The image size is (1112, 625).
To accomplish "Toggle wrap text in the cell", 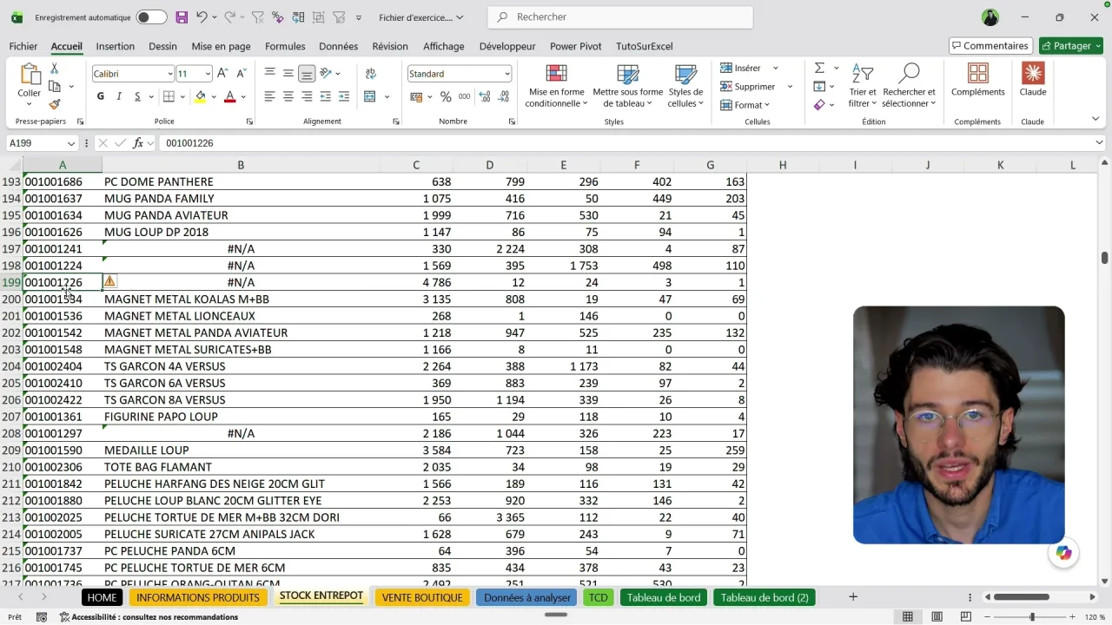I will point(371,74).
